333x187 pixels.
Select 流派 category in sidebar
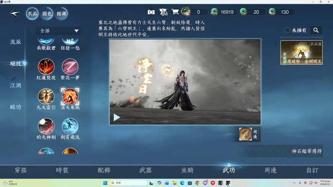(x=16, y=42)
